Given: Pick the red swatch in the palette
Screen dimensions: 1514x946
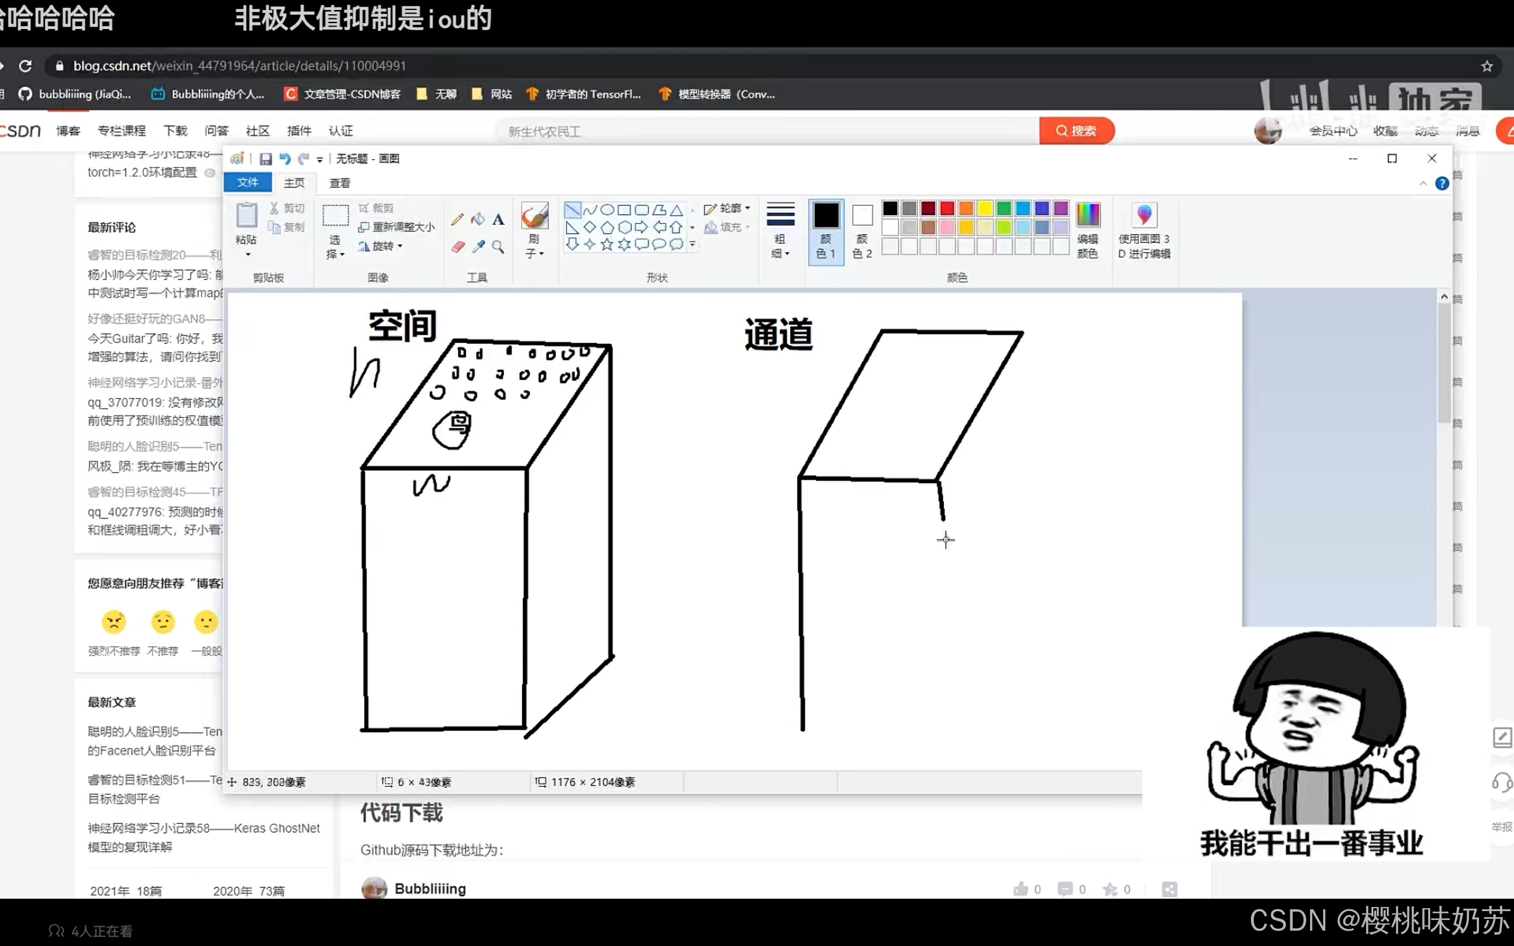Looking at the screenshot, I should [x=947, y=208].
